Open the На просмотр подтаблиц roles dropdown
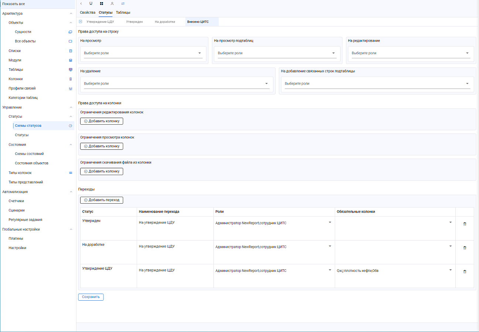 (277, 53)
